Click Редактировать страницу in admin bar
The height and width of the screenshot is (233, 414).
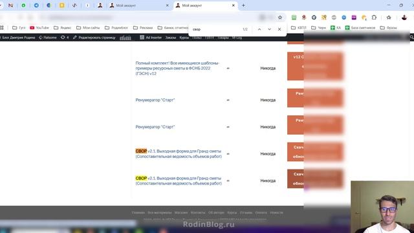point(94,38)
